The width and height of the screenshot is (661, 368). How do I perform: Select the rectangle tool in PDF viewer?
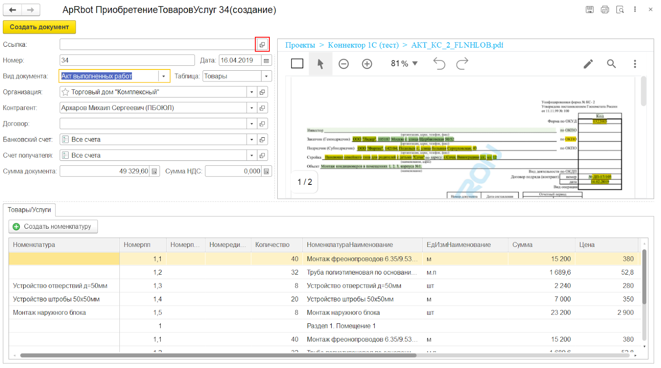click(297, 64)
